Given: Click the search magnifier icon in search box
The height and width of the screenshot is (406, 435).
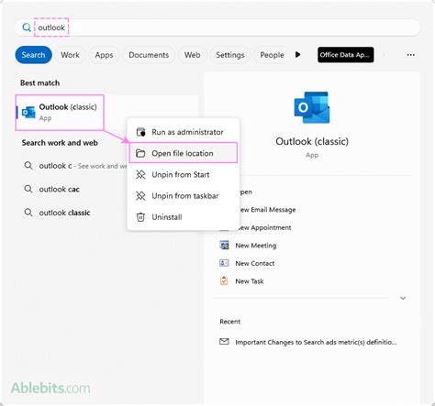Looking at the screenshot, I should (x=27, y=27).
